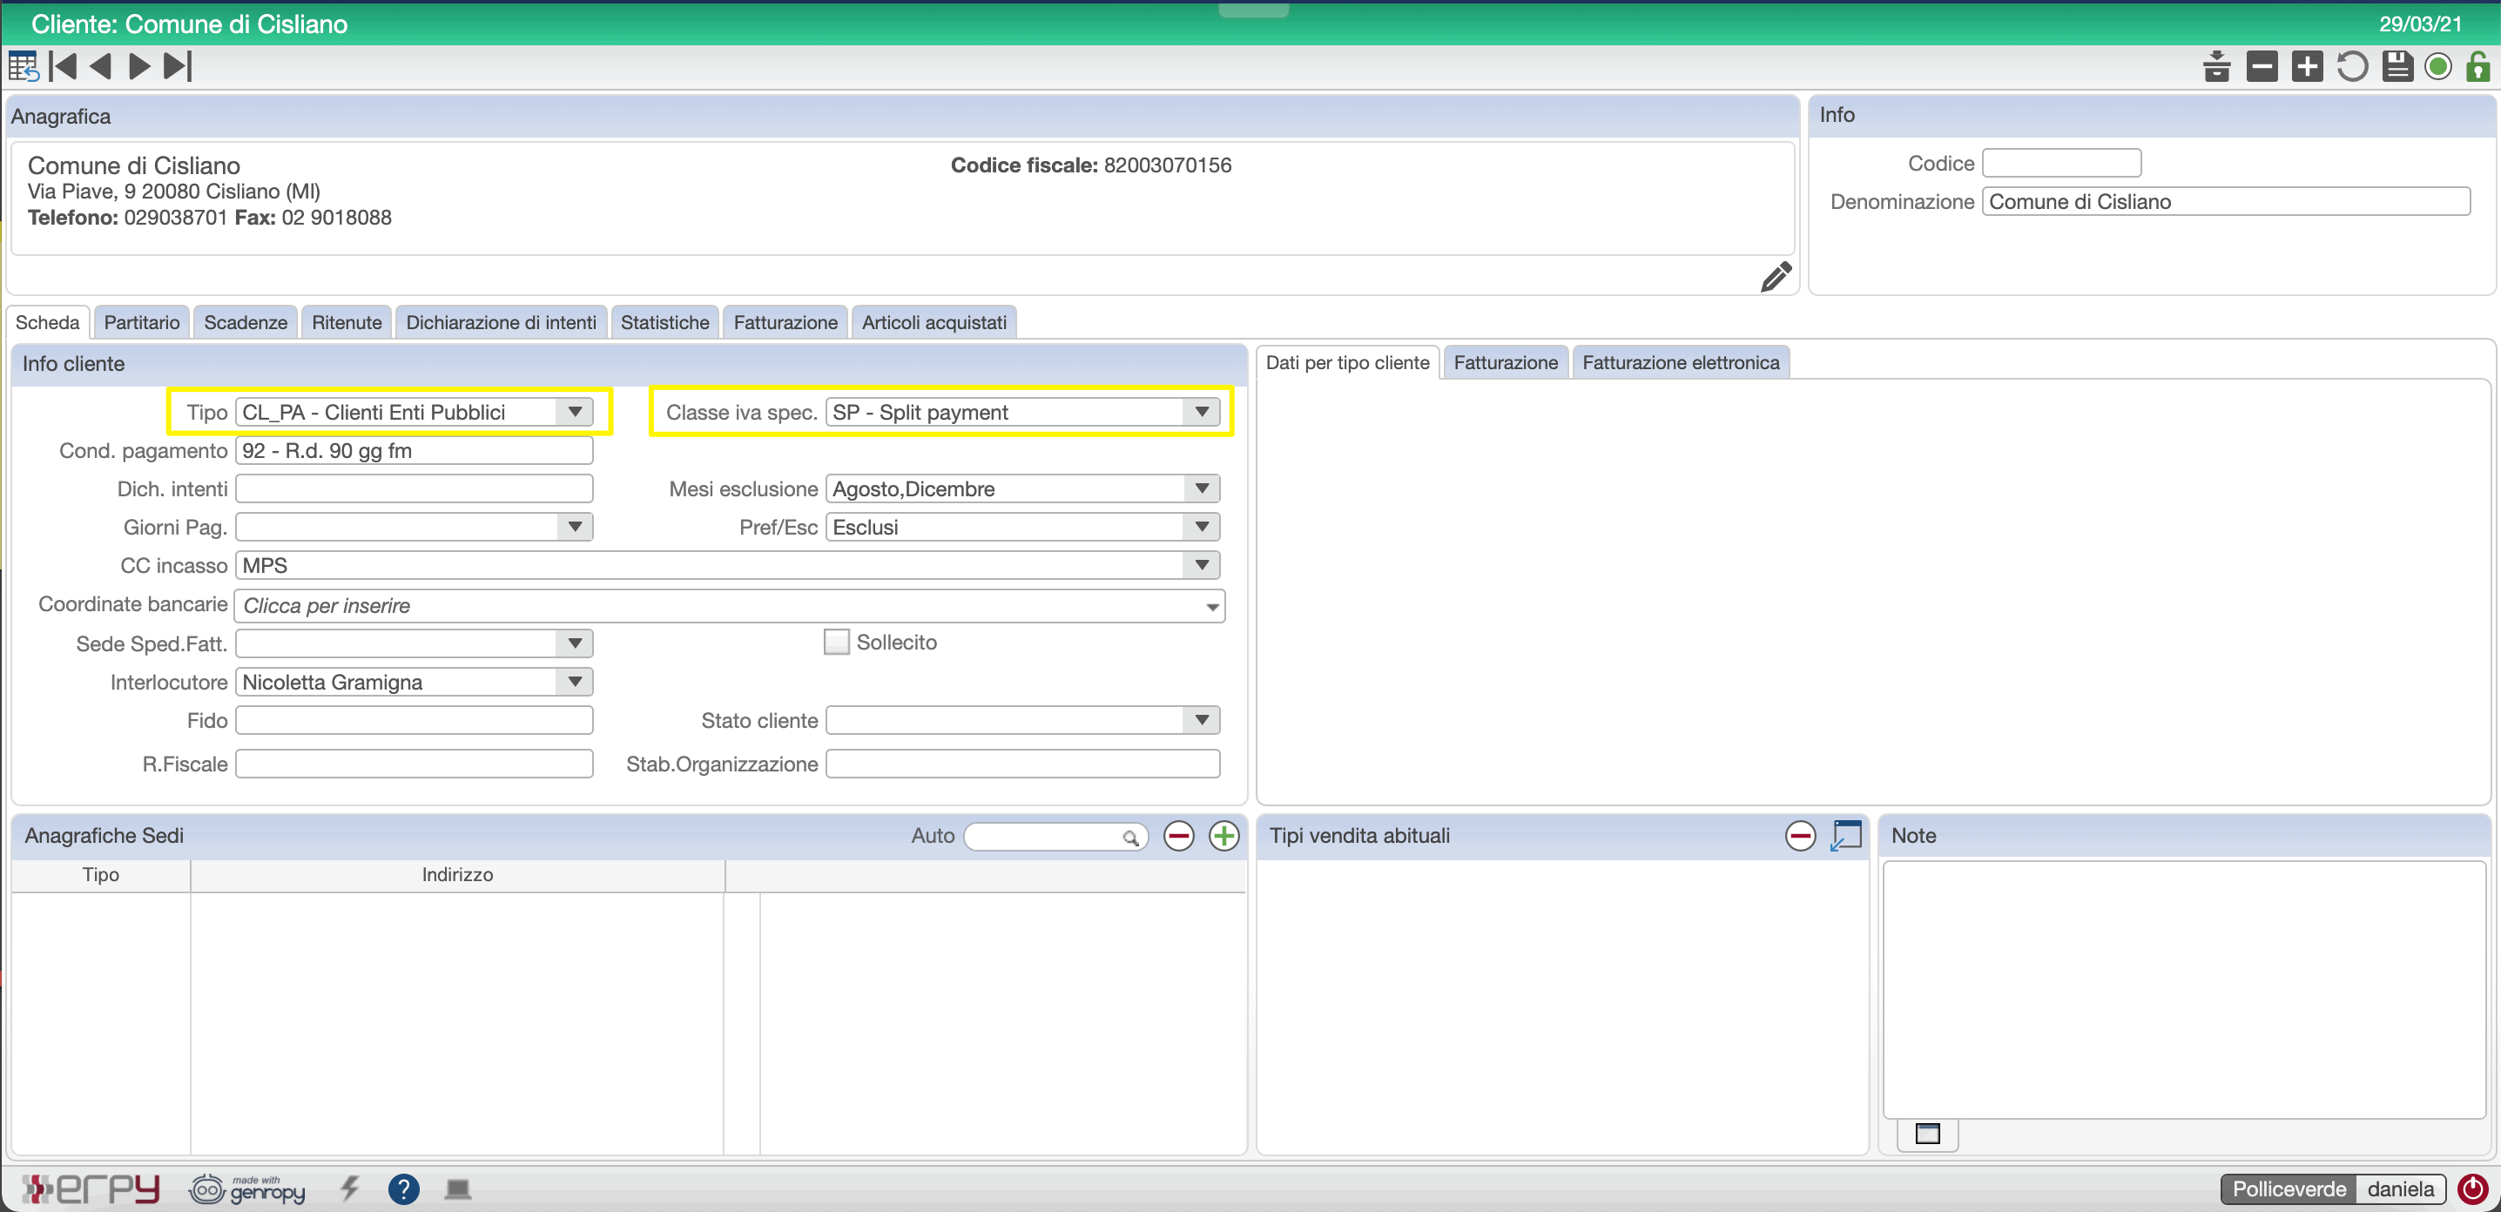Click the Dich. intenti field

(414, 489)
